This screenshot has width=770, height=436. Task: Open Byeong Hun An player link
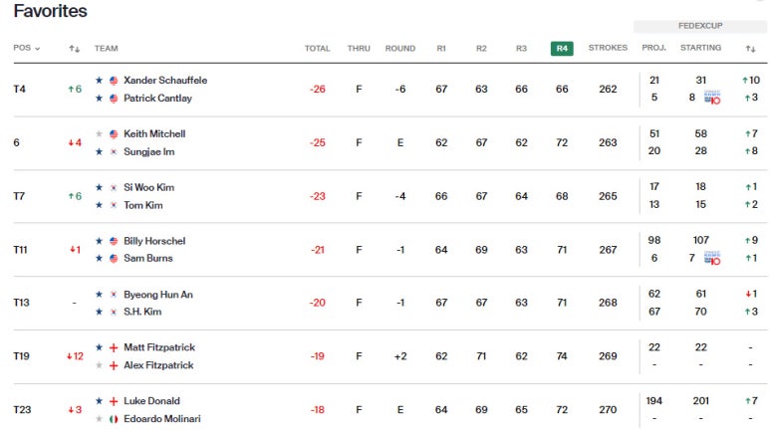158,295
